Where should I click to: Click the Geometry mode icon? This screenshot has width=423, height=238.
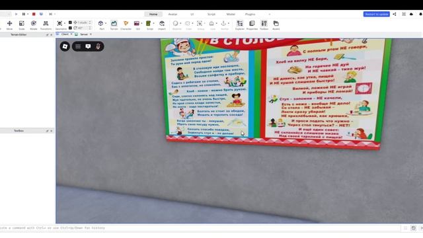tap(59, 24)
